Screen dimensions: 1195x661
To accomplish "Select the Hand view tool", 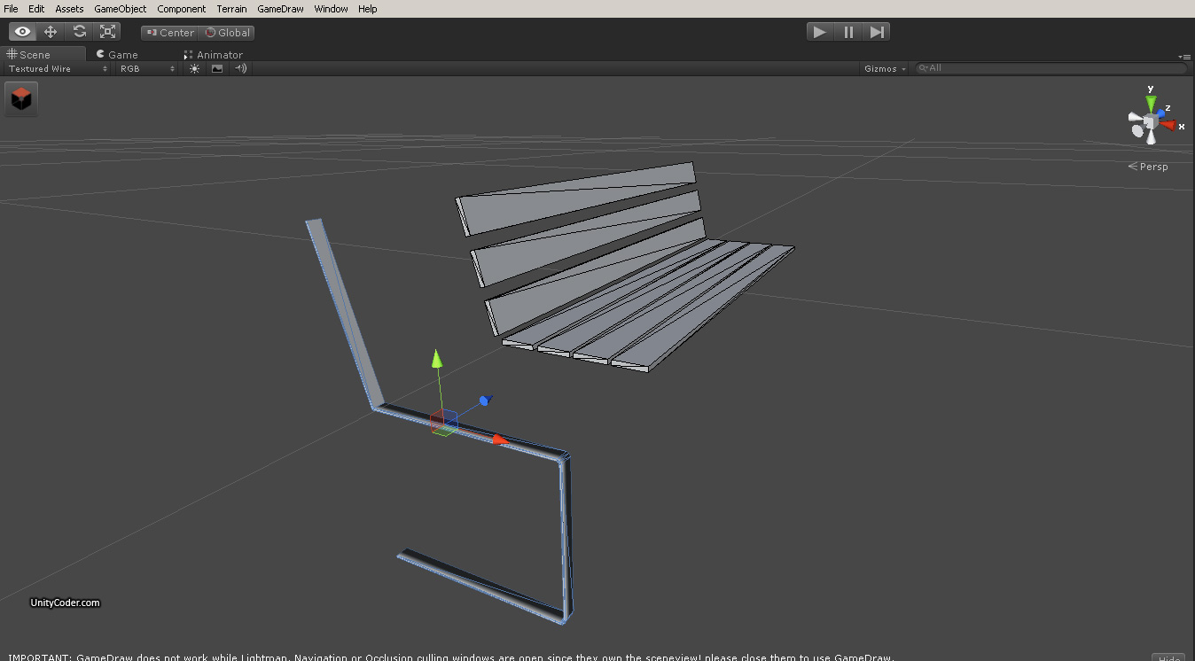I will pos(22,31).
